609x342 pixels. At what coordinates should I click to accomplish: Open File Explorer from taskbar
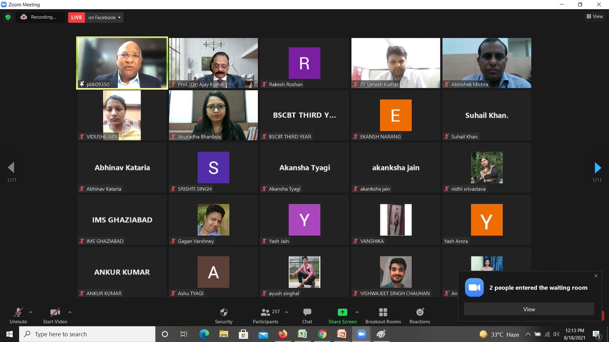click(223, 334)
